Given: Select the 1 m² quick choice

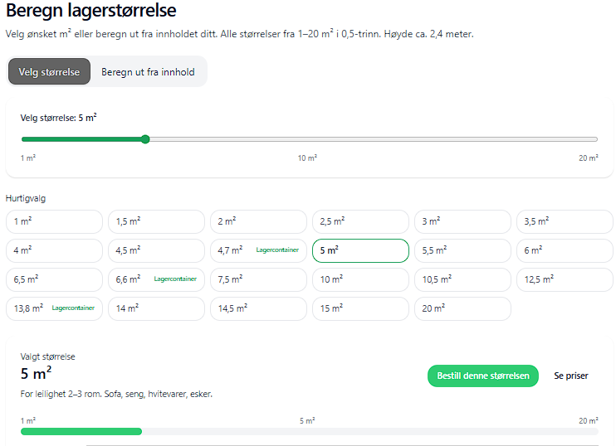Looking at the screenshot, I should 54,221.
